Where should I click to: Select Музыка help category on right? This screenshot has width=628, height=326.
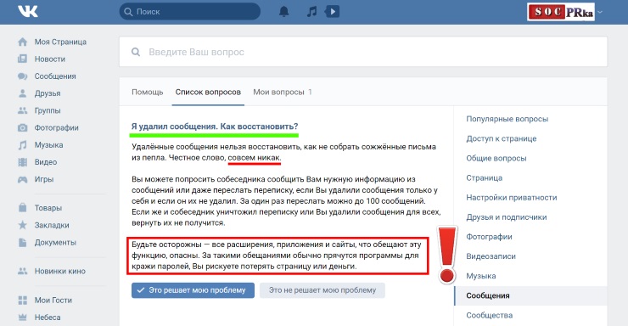(x=481, y=276)
